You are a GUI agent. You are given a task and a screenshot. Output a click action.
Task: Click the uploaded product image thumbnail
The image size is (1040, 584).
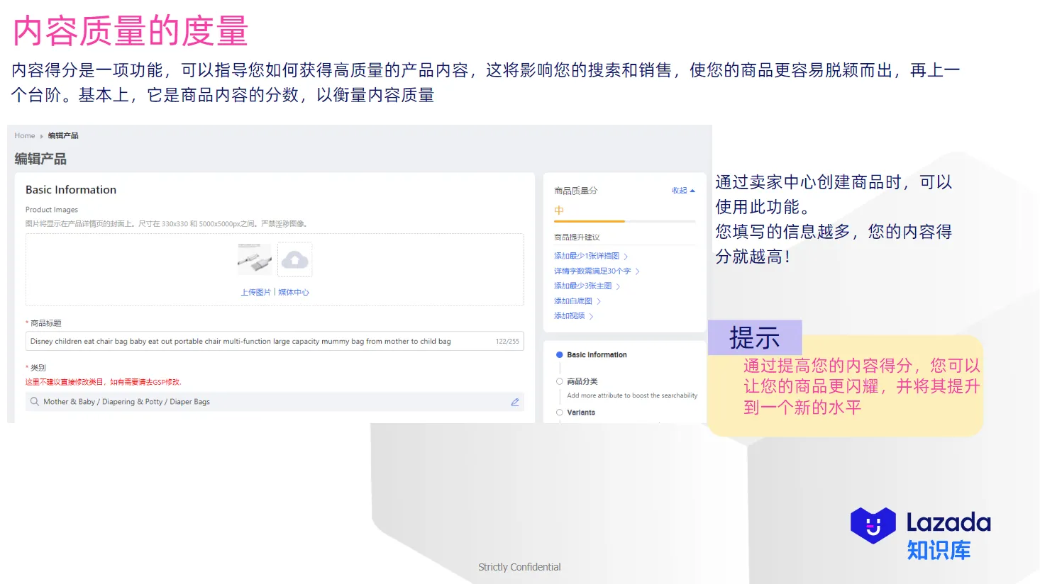point(255,259)
